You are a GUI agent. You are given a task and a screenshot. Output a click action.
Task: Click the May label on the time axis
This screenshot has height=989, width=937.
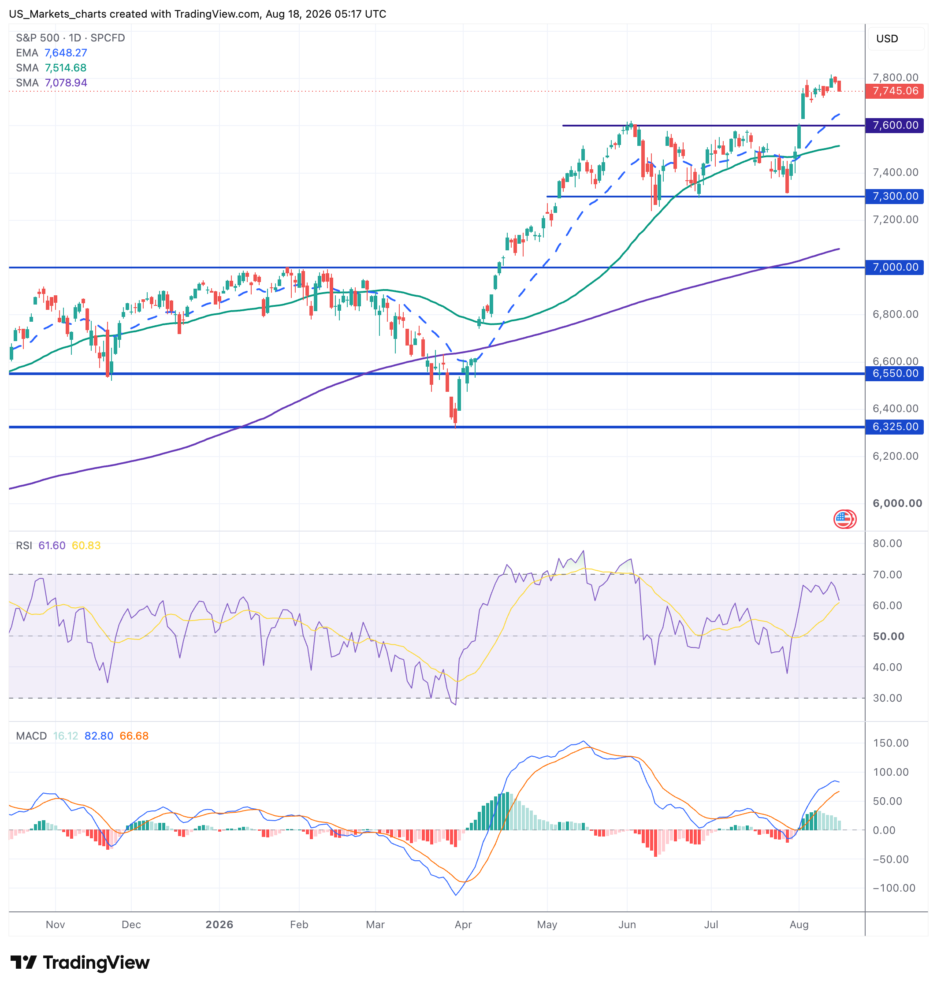coord(547,925)
